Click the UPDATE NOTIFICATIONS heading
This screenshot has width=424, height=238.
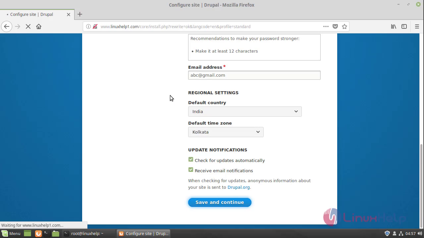(x=218, y=150)
